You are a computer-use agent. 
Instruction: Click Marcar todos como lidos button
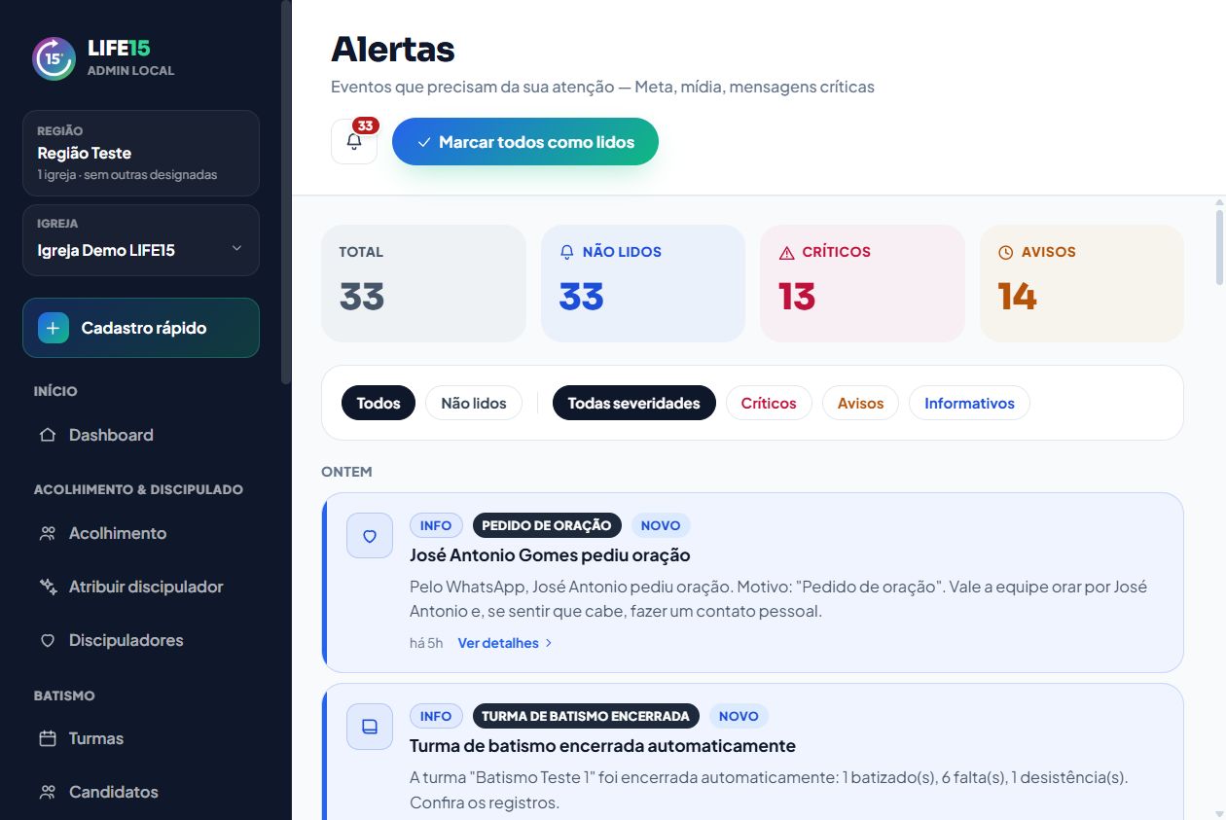tap(525, 142)
